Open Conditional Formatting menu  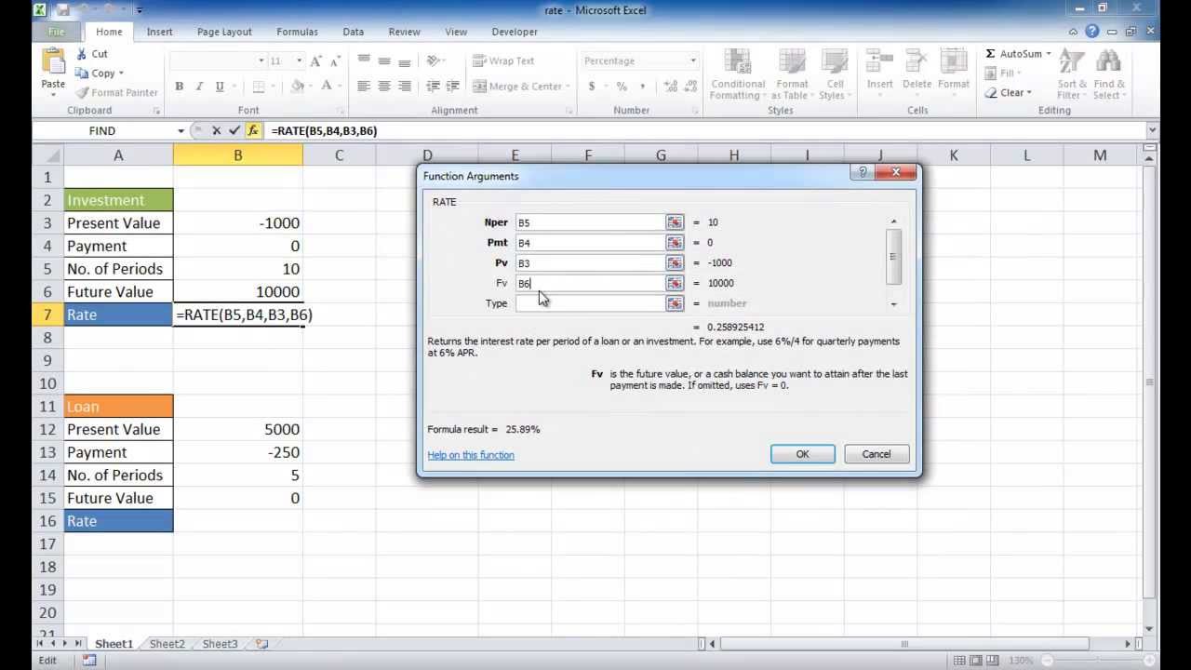(738, 74)
